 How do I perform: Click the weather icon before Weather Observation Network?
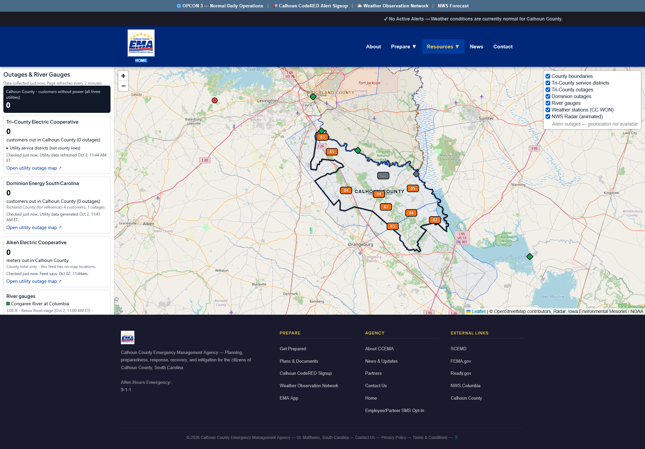click(x=359, y=6)
